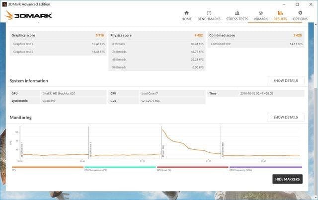Open the Stress Tests page
Image resolution: width=318 pixels, height=200 pixels.
237,15
